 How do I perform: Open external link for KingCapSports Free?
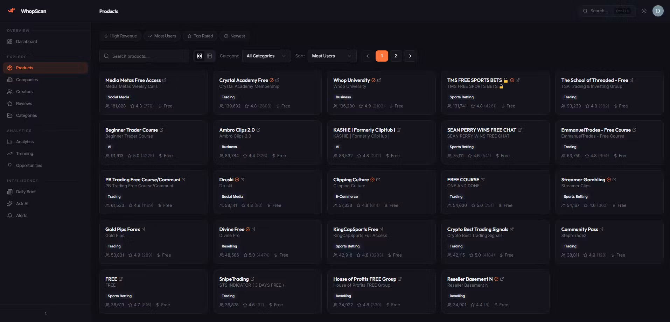[382, 229]
